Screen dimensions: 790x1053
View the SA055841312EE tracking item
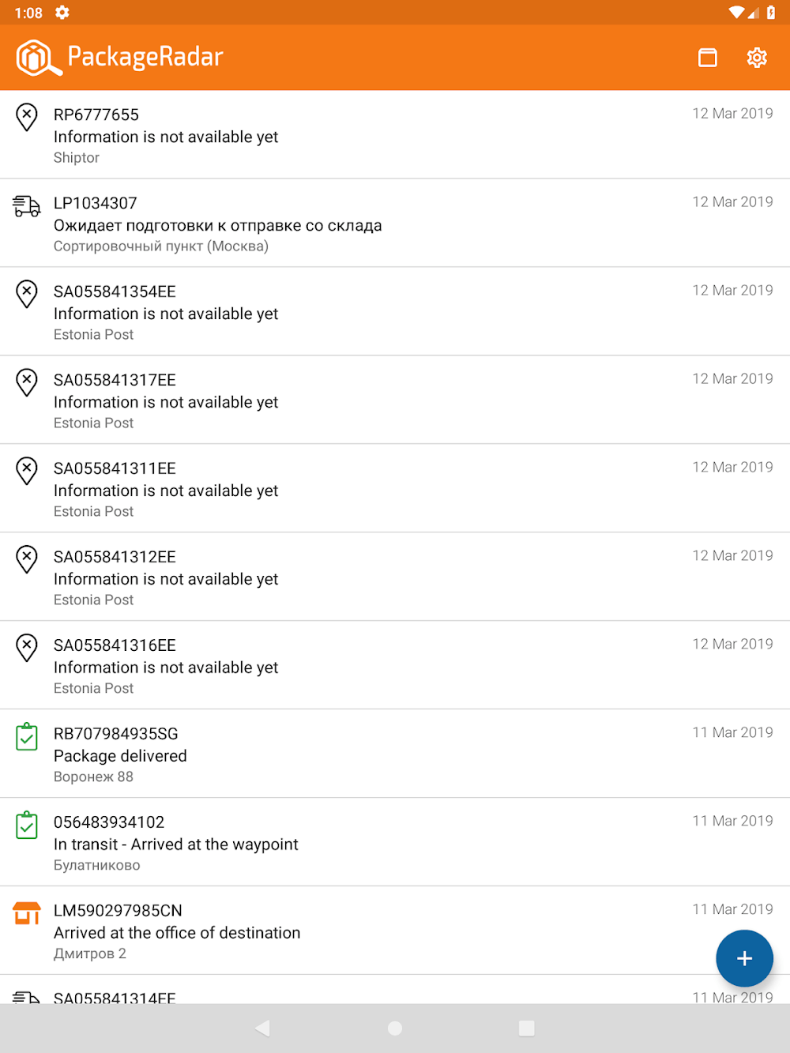point(395,577)
